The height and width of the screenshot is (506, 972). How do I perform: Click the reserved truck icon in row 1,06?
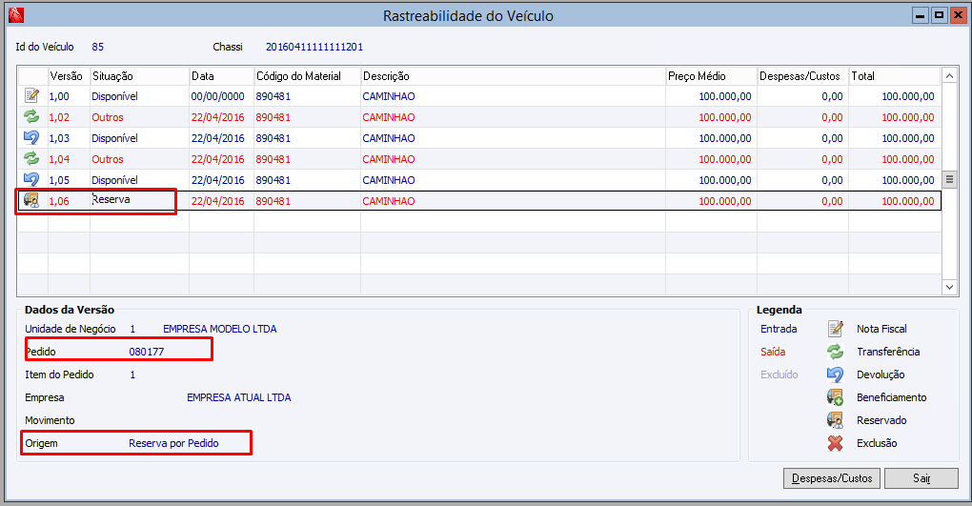(31, 200)
